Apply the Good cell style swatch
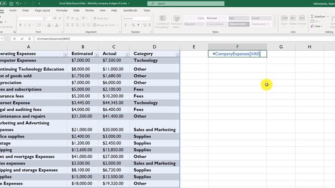Image resolution: width=335 pixels, height=188 pixels. point(261,18)
